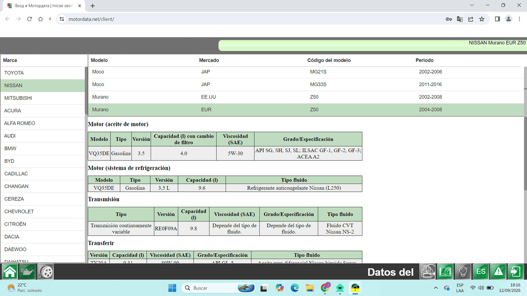Viewport: 527px width, 296px height.
Task: Open the Chrome side panel
Action: [x=498, y=19]
